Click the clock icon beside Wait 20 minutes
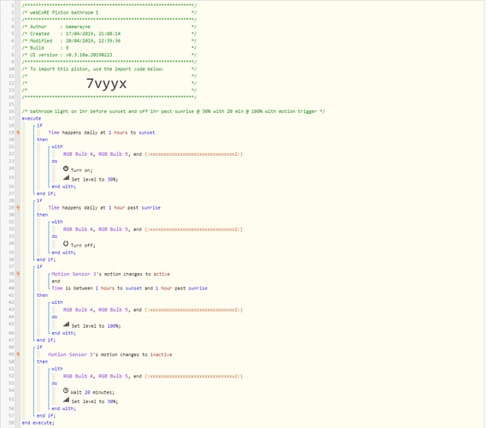The width and height of the screenshot is (488, 428). 66,390
